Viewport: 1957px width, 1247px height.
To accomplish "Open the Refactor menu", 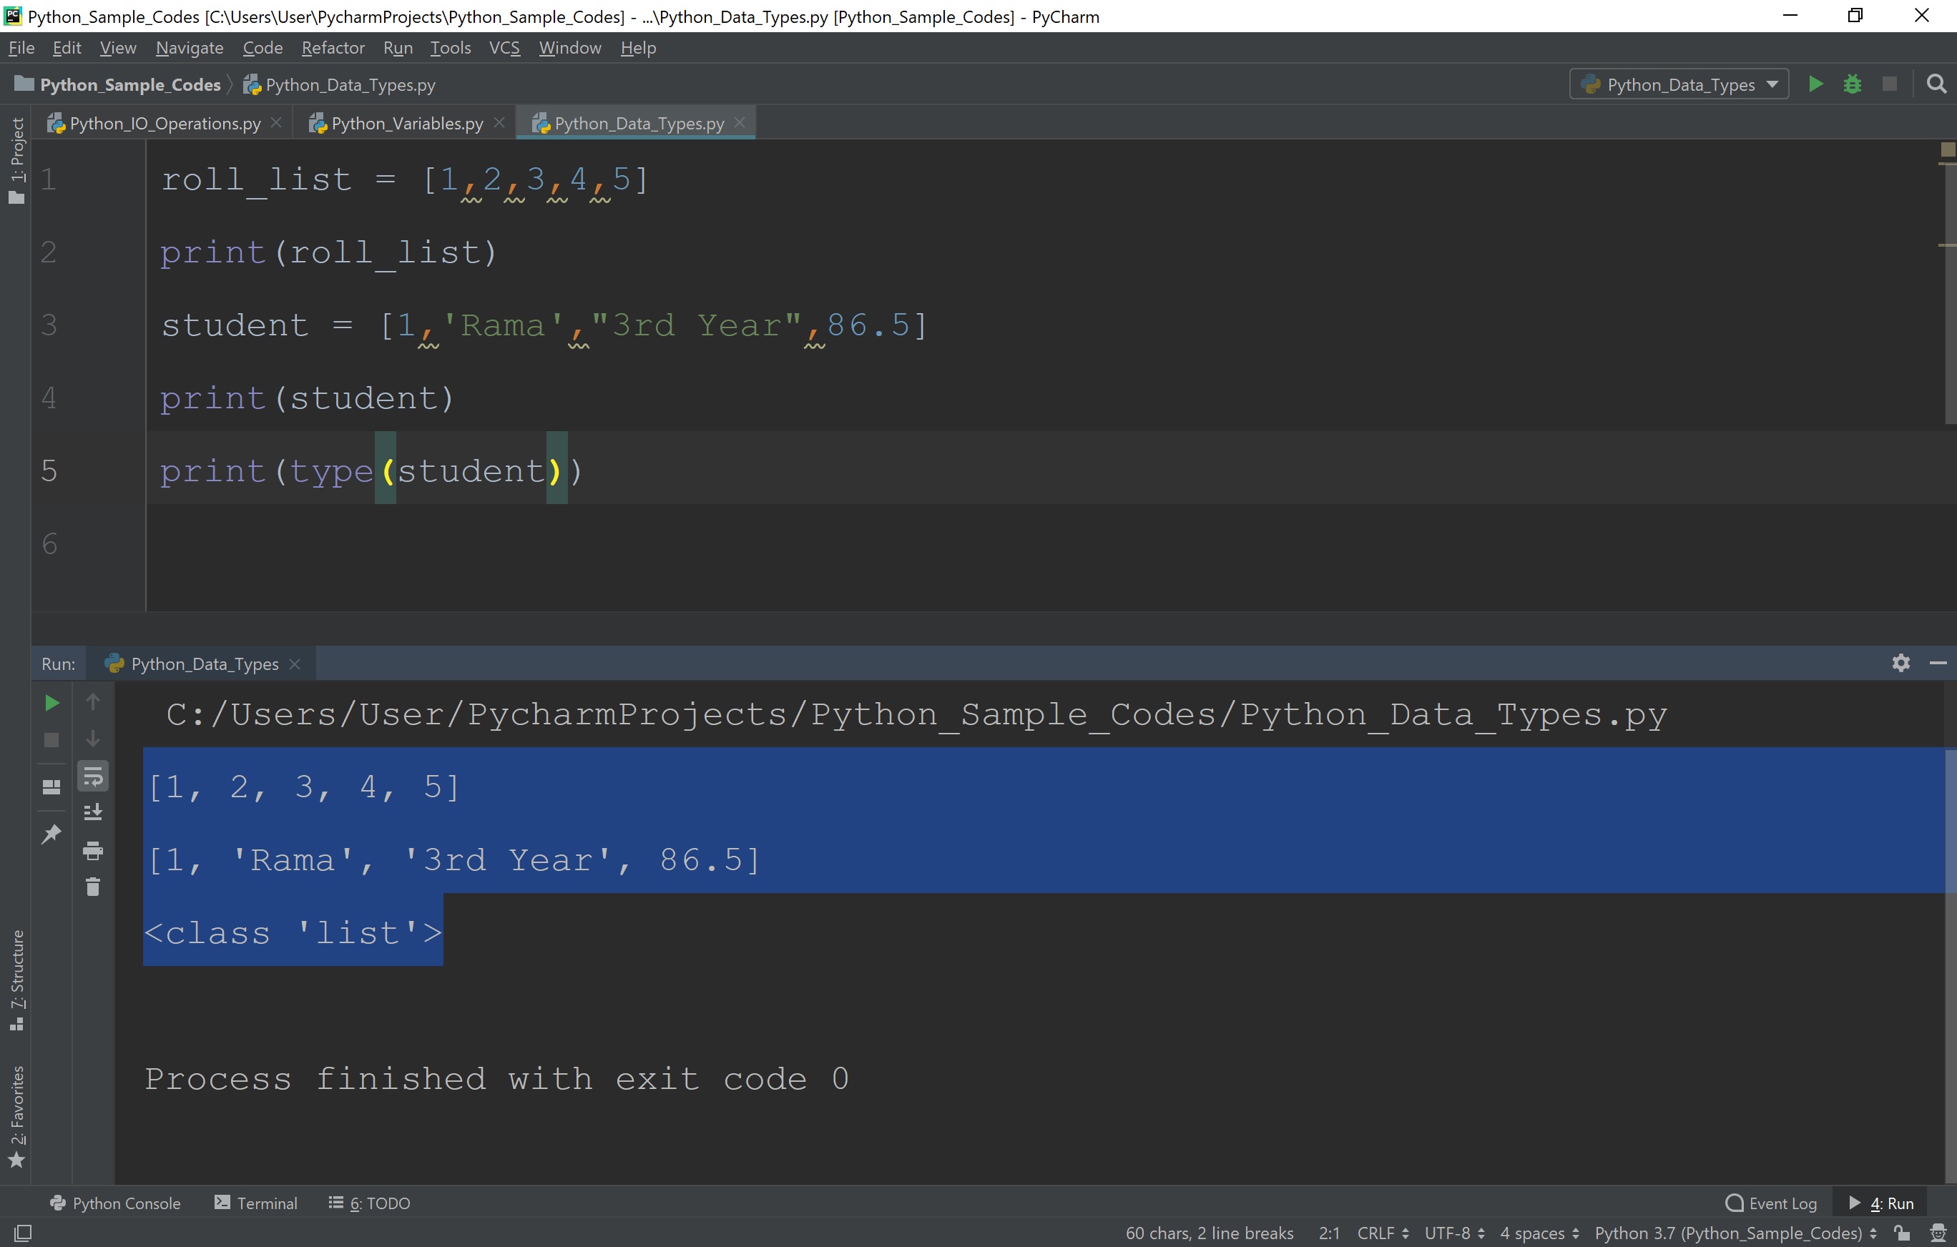I will (x=333, y=47).
